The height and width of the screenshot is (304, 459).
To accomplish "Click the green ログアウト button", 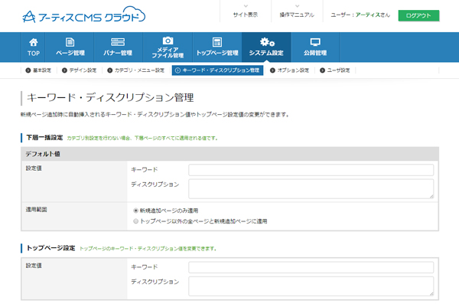I will pyautogui.click(x=418, y=15).
